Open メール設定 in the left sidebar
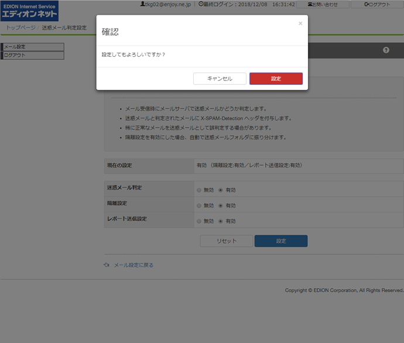The height and width of the screenshot is (343, 404). (32, 47)
